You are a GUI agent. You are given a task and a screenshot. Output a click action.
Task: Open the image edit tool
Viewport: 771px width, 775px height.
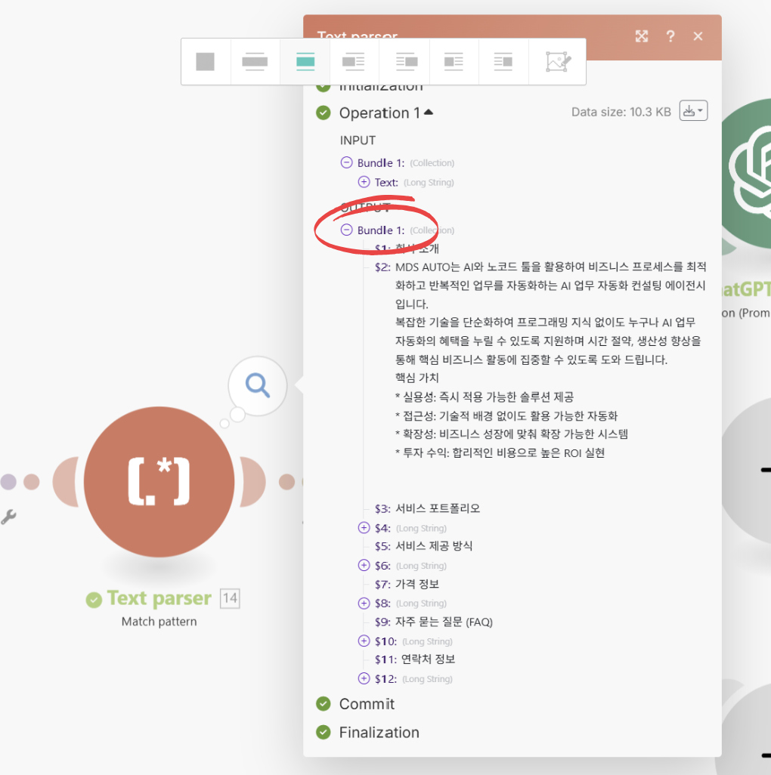[x=559, y=62]
